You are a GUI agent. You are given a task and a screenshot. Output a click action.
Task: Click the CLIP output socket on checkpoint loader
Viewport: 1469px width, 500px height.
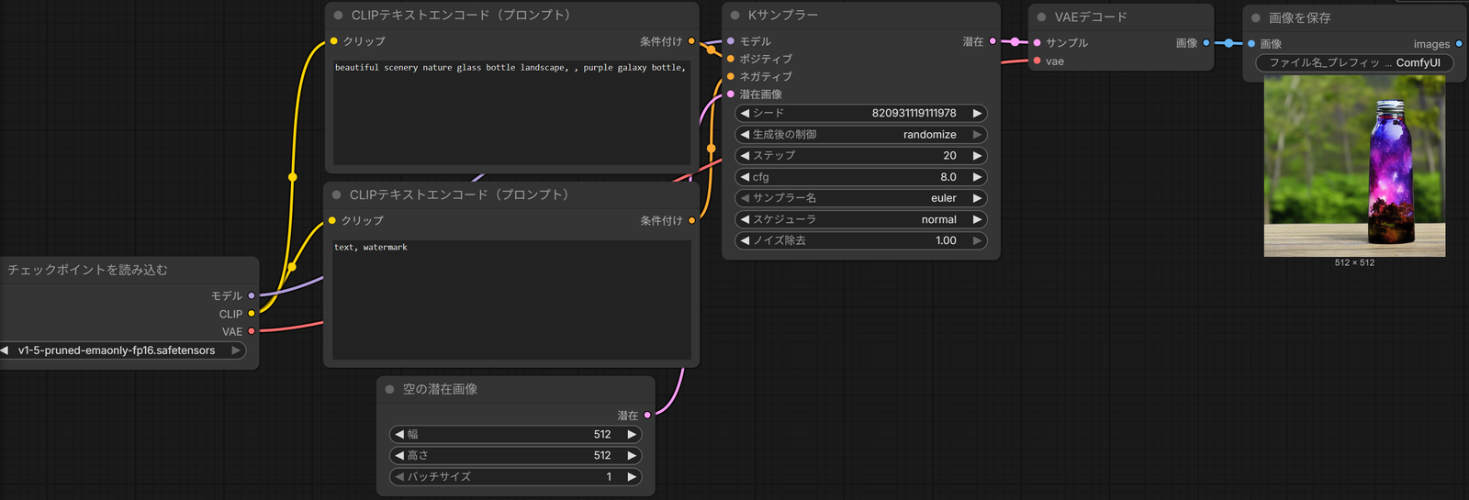[x=252, y=314]
